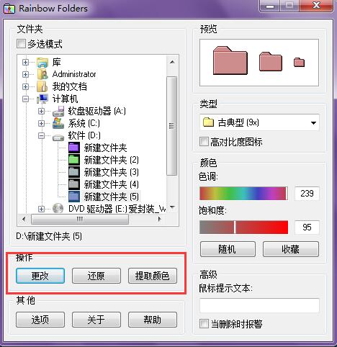Select the Administrator tree label
This screenshot has height=347, width=337.
pos(74,74)
